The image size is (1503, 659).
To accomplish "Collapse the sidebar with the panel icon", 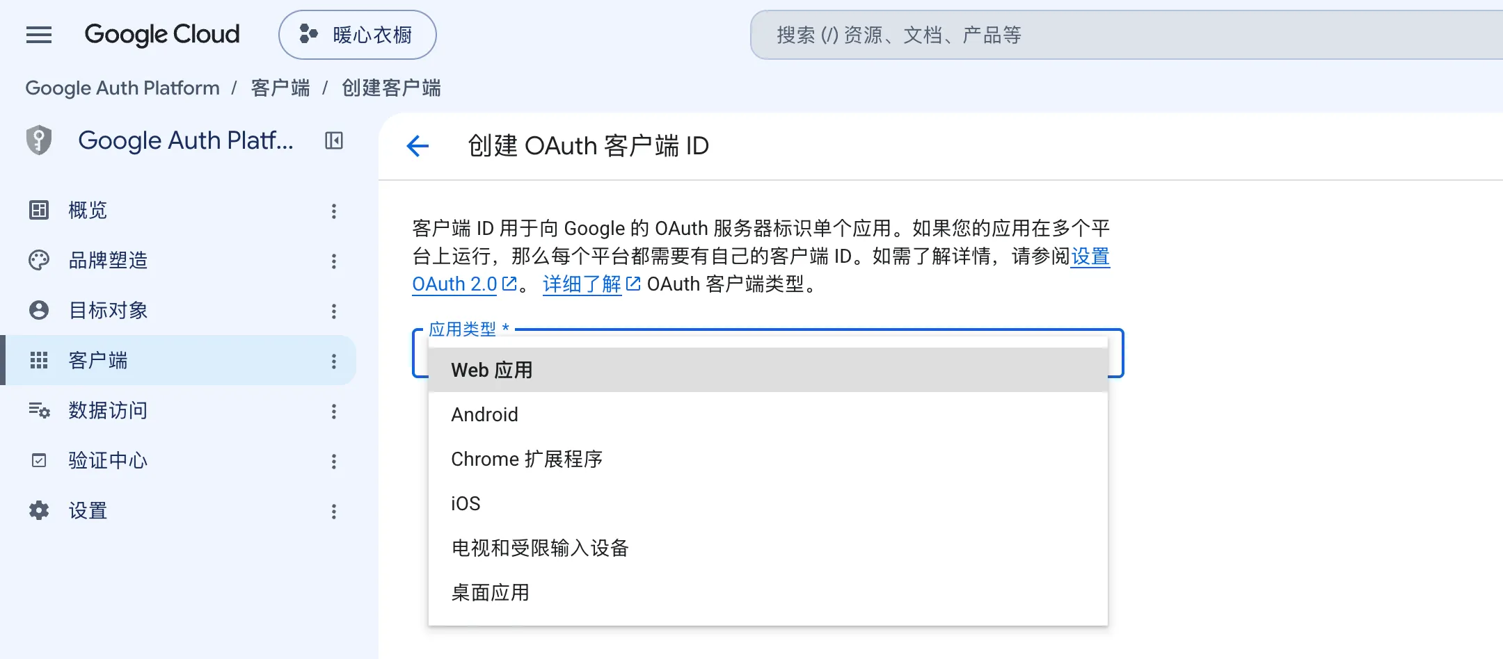I will point(334,140).
